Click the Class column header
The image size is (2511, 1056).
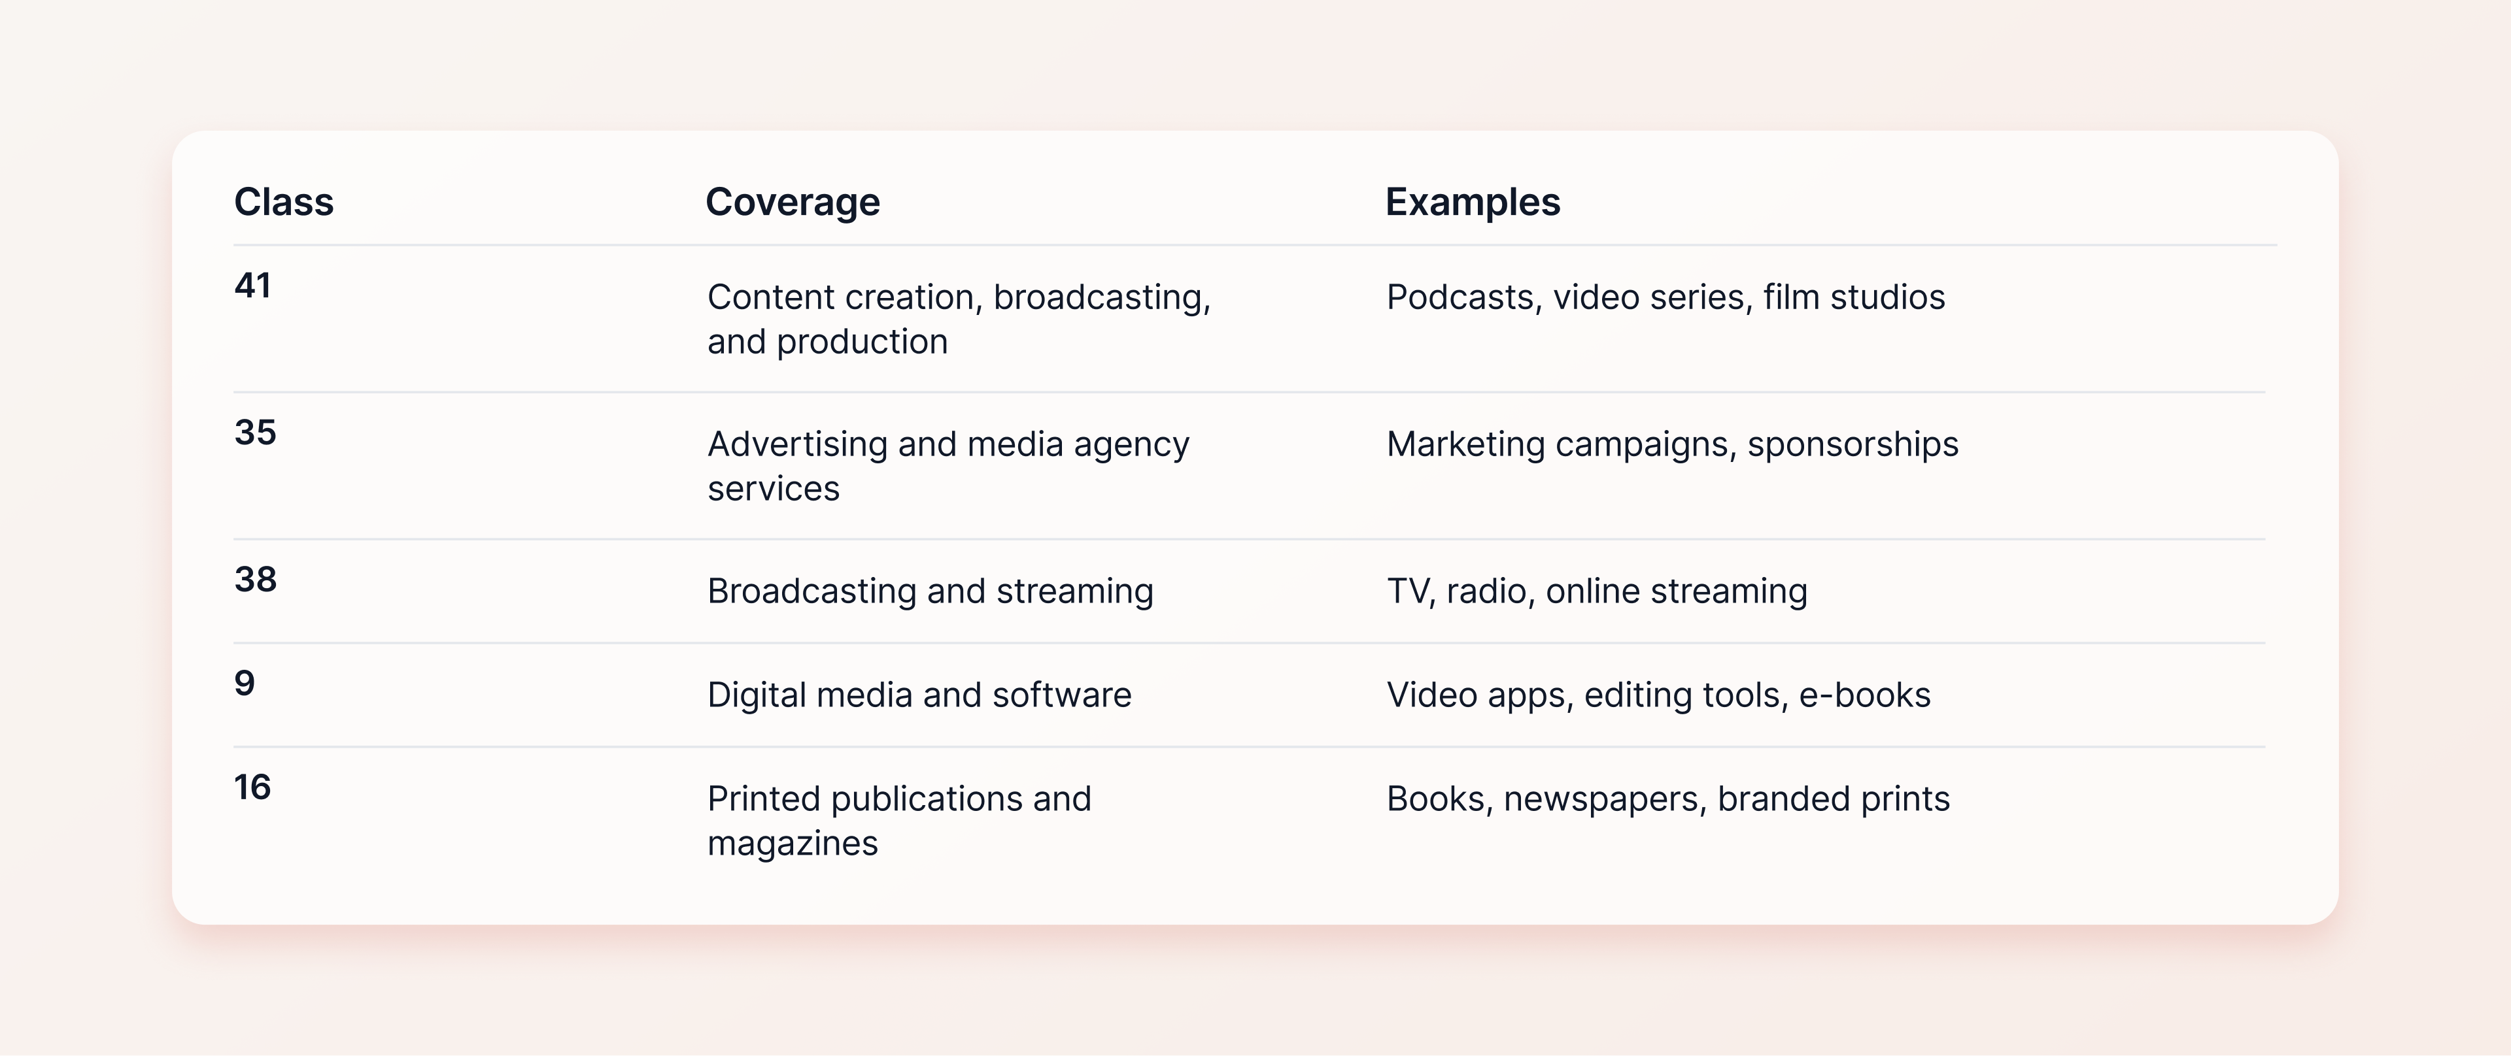click(x=284, y=203)
